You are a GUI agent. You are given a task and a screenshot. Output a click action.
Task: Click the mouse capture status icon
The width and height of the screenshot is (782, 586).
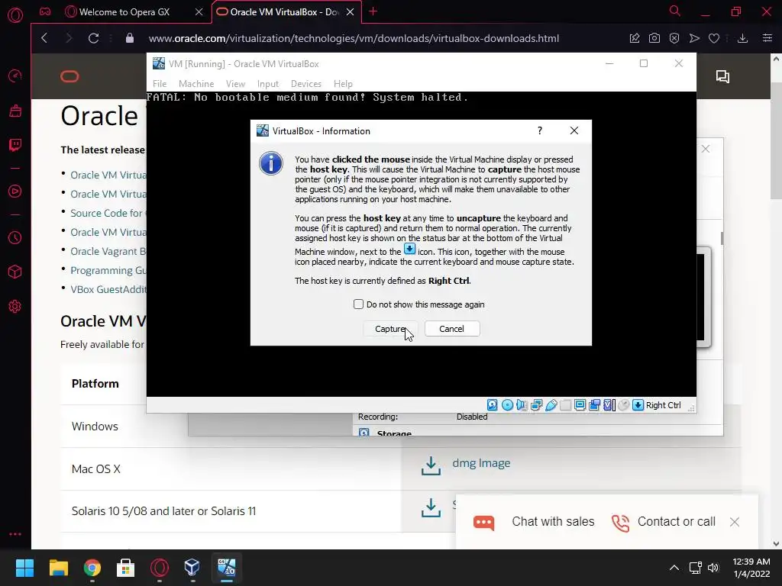[x=623, y=405]
